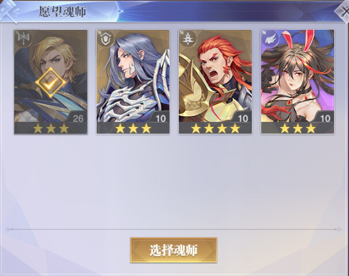Click the three stars under bunny-eared girl
349x276 pixels.
pos(298,128)
